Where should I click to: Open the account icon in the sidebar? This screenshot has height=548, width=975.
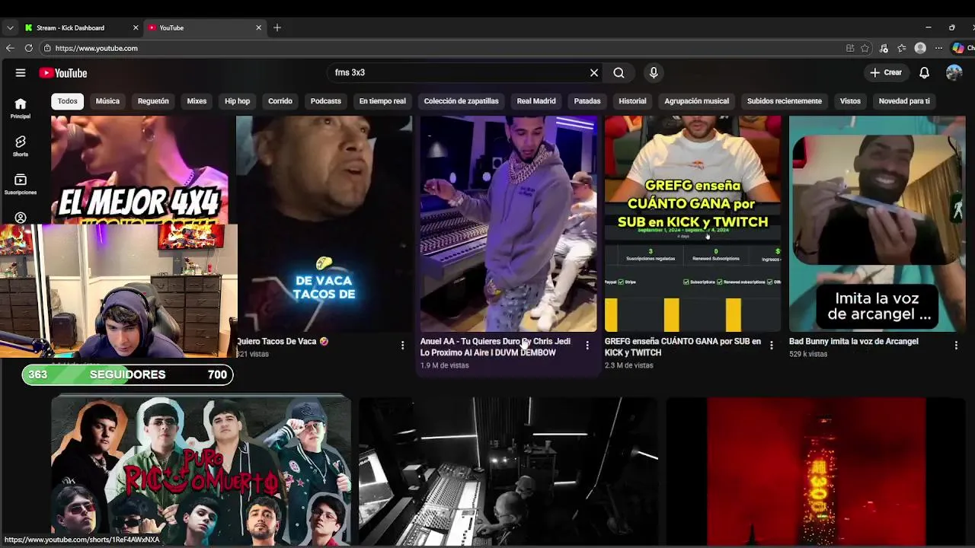tap(21, 218)
